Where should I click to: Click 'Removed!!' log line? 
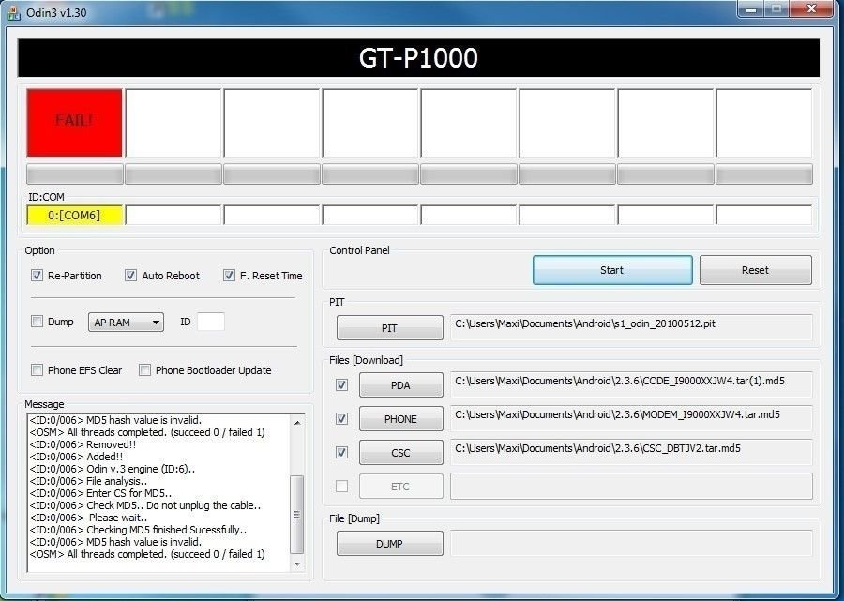pyautogui.click(x=83, y=444)
